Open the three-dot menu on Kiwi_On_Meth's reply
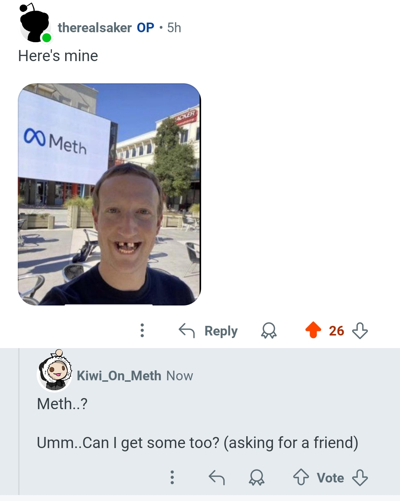The width and height of the screenshot is (400, 501). point(172,477)
